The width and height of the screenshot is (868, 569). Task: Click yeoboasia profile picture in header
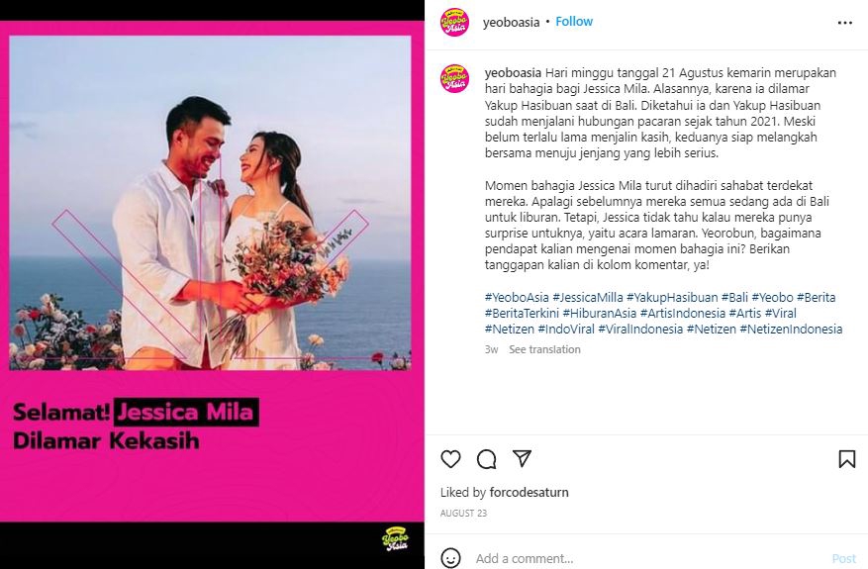coord(454,23)
